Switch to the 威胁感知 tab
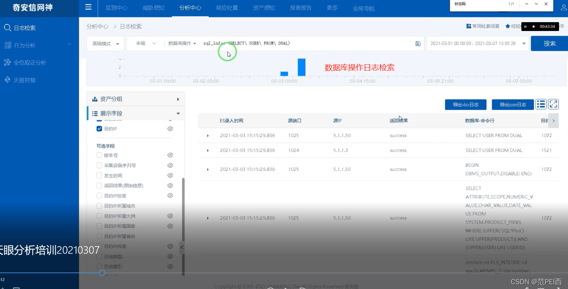 153,8
